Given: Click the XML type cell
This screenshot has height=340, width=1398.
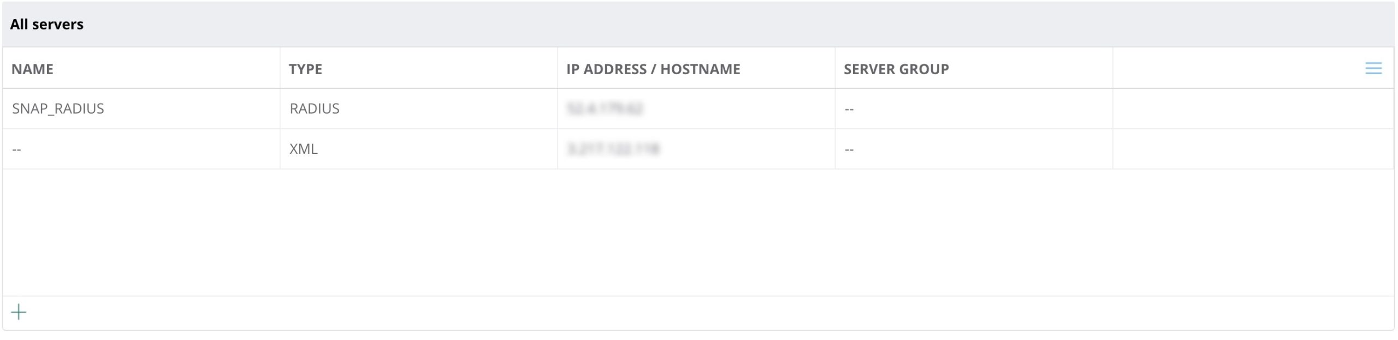Looking at the screenshot, I should tap(304, 149).
